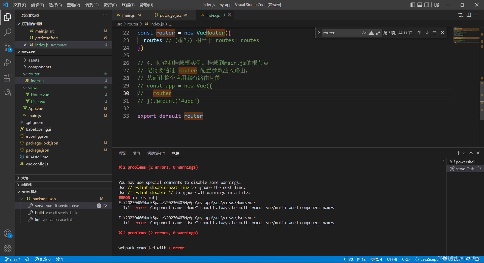Viewport: 484px width, 263px height.
Task: Run the serve npm script
Action: (x=105, y=206)
